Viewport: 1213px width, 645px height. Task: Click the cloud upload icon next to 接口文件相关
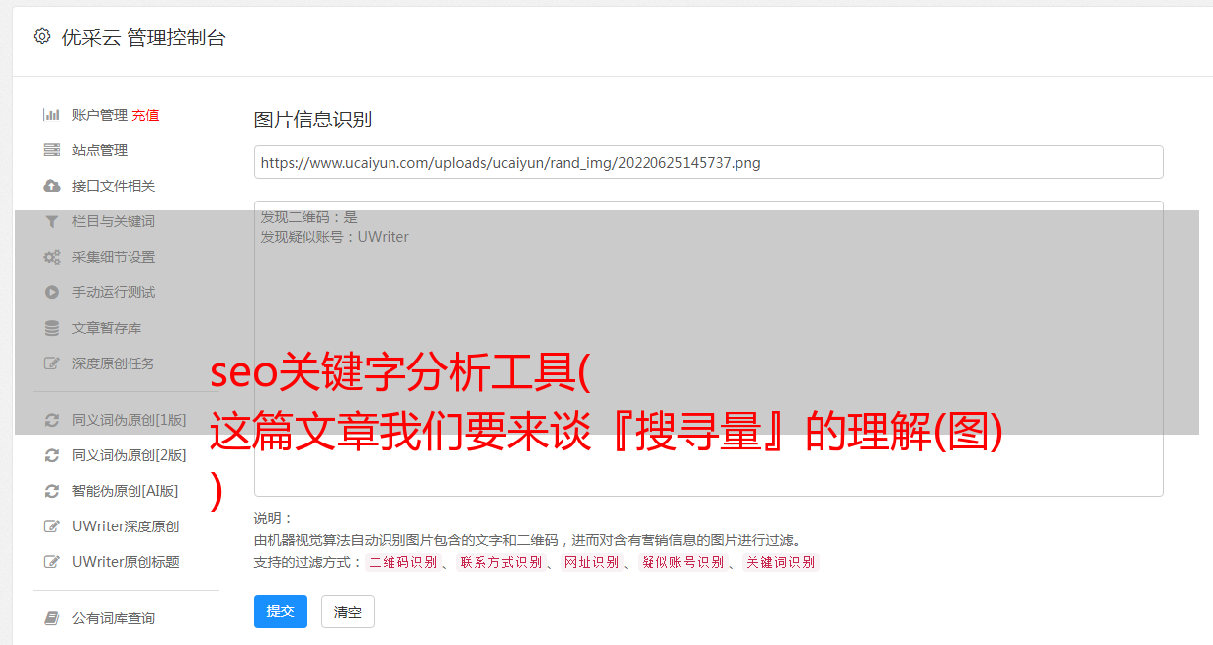[52, 186]
